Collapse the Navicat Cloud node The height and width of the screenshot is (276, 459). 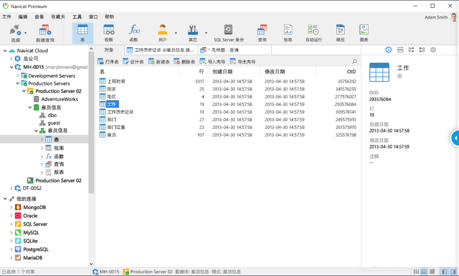pos(5,51)
